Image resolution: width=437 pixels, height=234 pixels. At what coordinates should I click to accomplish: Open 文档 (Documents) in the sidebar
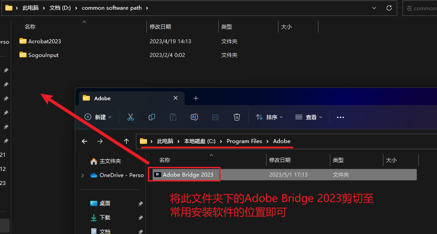[x=101, y=231]
